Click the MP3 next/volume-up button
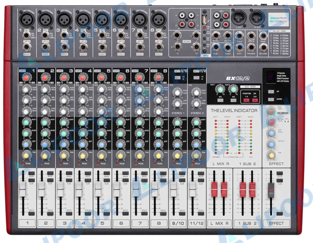313x243 pixels. coord(204,38)
